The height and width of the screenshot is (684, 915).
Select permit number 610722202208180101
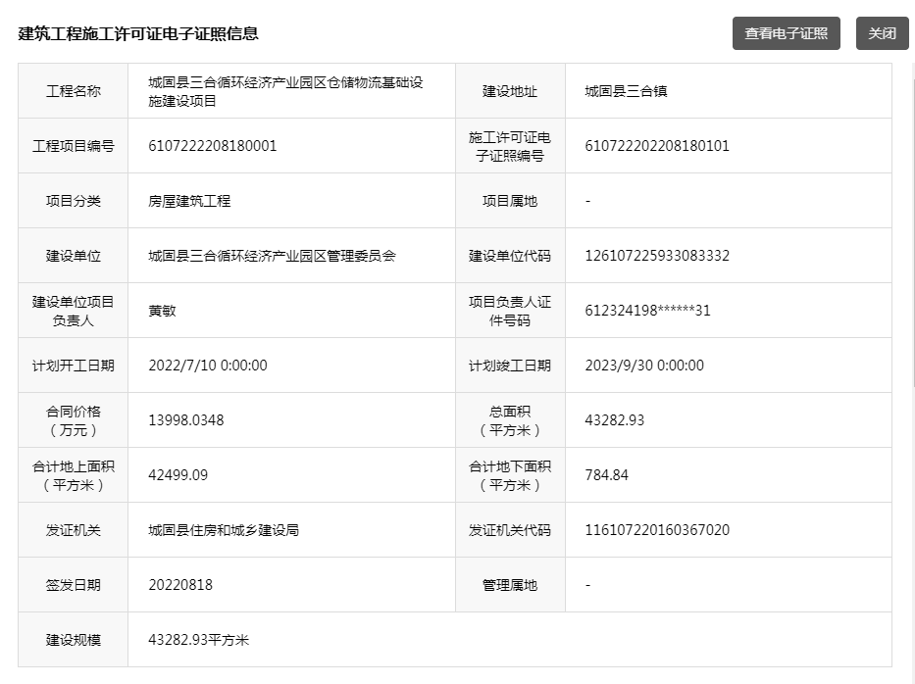click(657, 146)
